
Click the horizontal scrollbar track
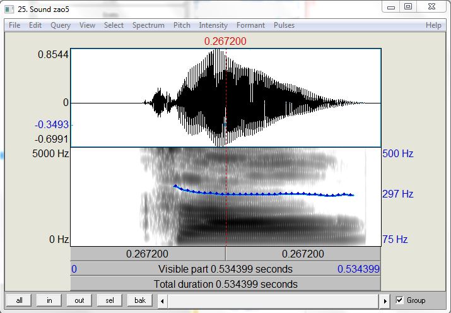tap(273, 301)
